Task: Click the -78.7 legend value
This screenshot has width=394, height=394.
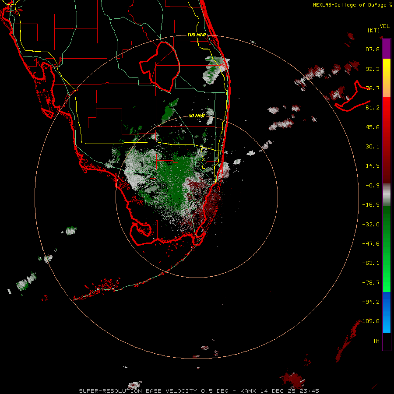Action: pos(371,283)
